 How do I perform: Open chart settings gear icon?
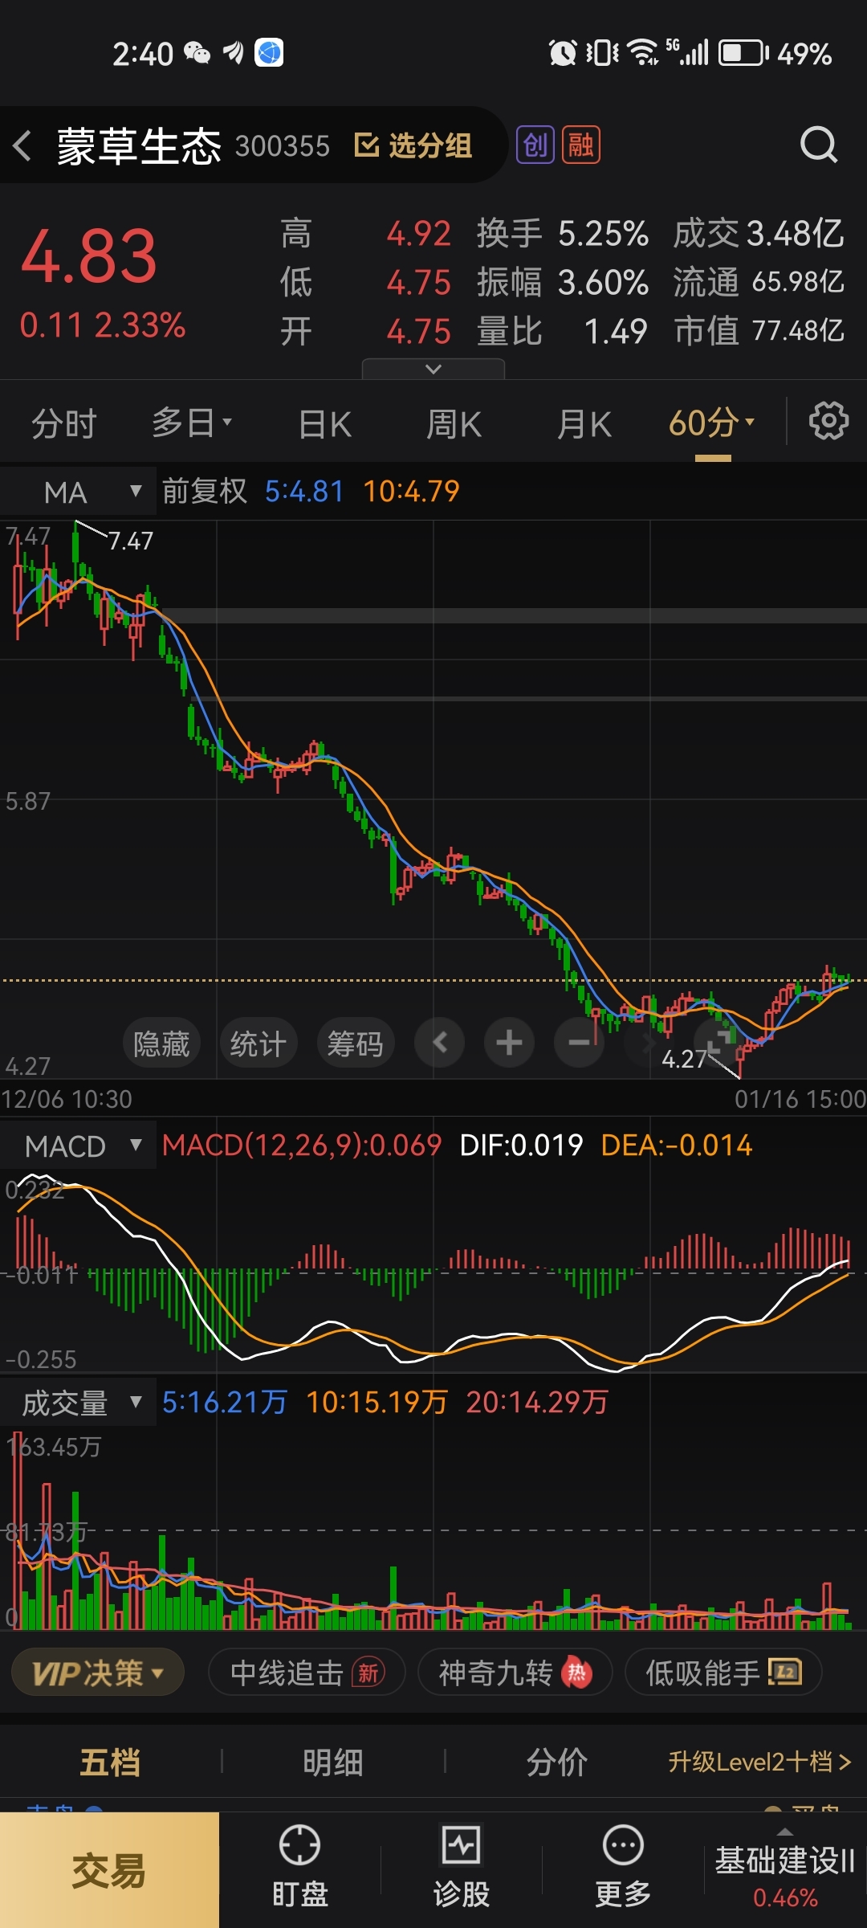[828, 421]
